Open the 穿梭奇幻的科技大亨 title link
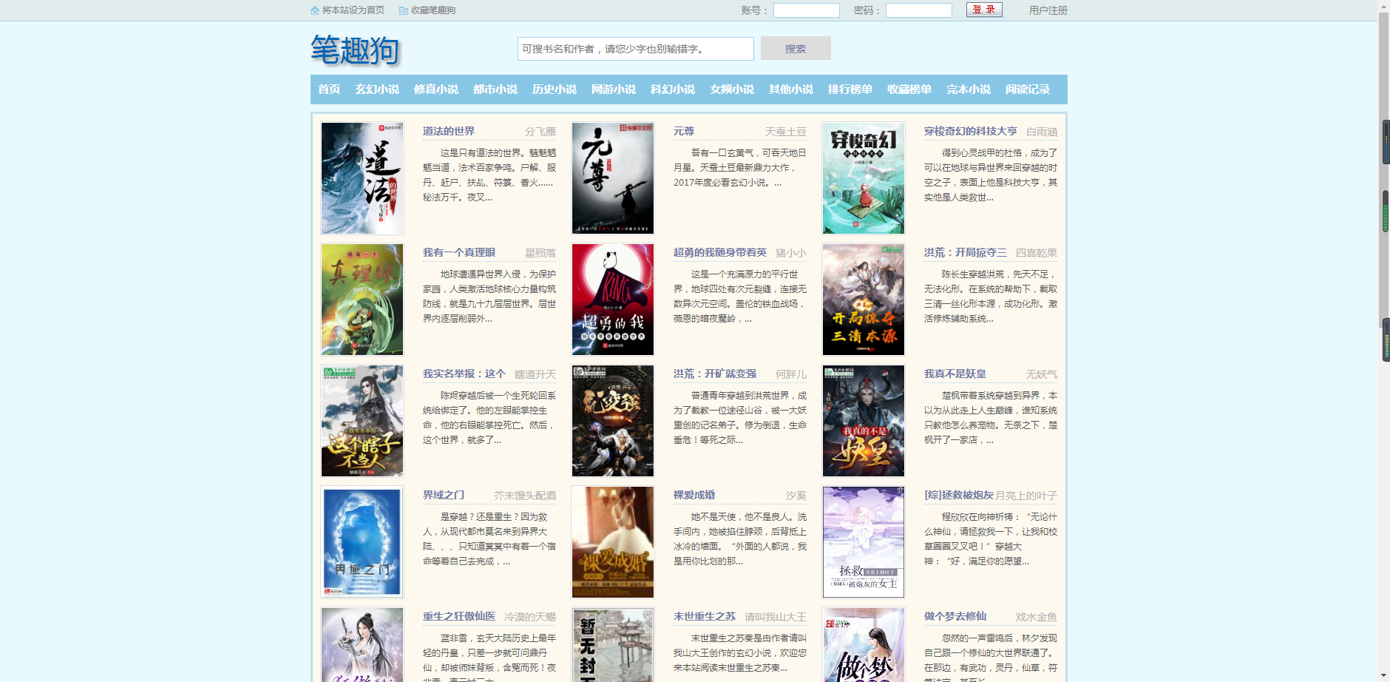The width and height of the screenshot is (1390, 682). [x=971, y=131]
